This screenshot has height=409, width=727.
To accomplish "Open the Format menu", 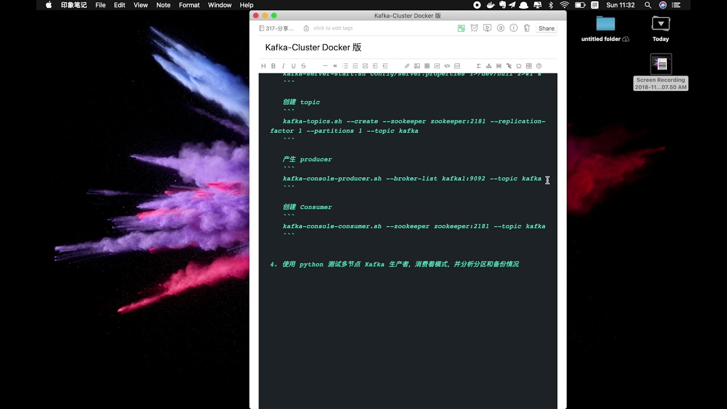I will [x=189, y=5].
